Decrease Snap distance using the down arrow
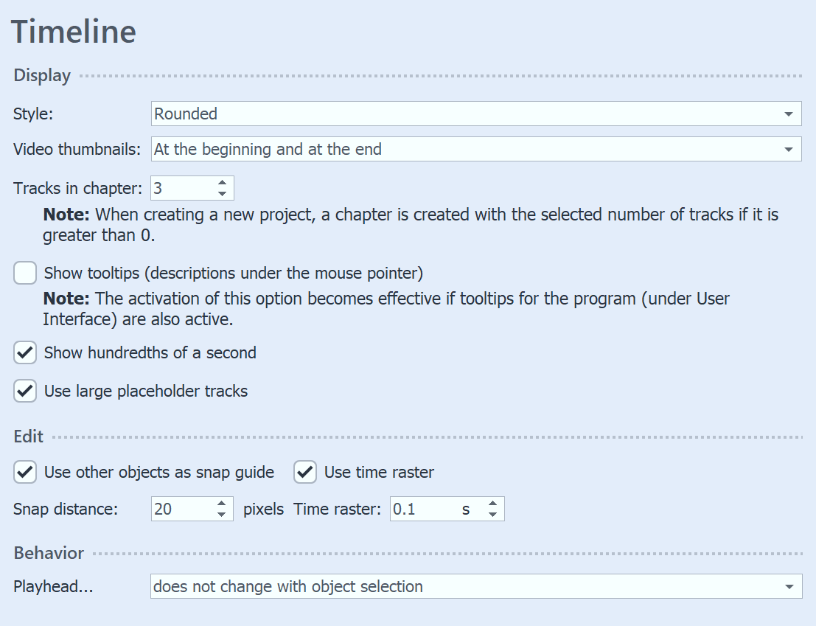 tap(223, 513)
